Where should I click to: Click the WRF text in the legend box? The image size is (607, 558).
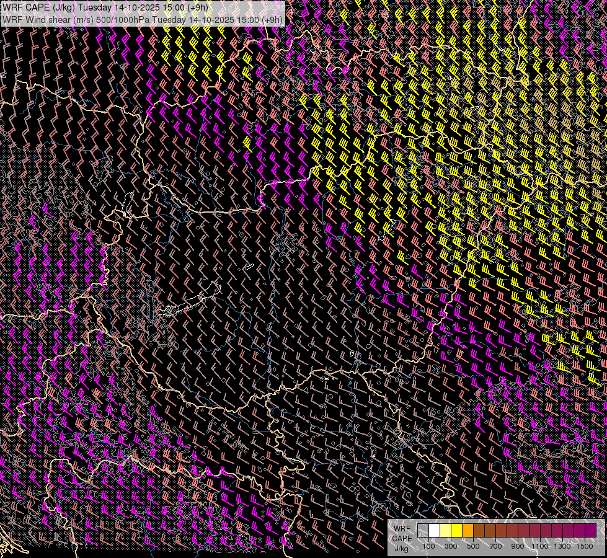pyautogui.click(x=402, y=529)
